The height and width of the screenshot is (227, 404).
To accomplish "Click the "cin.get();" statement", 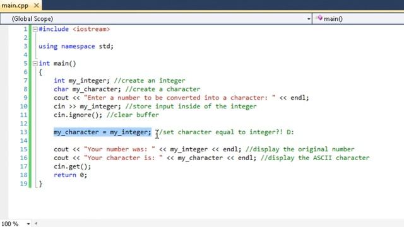I will click(x=73, y=166).
